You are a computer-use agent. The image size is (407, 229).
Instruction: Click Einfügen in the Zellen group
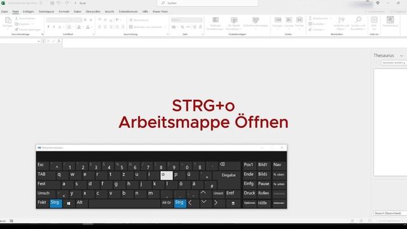[x=278, y=22]
